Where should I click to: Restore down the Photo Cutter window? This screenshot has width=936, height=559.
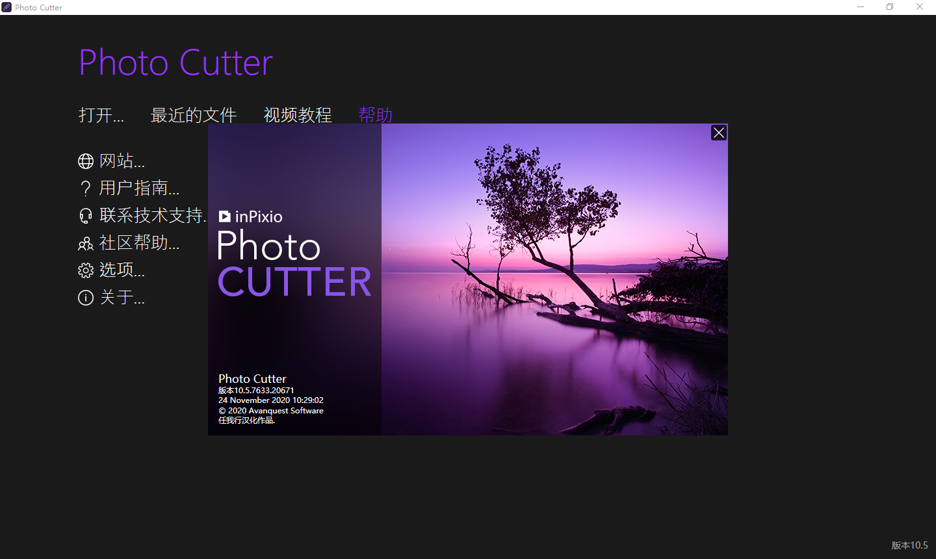[x=890, y=7]
